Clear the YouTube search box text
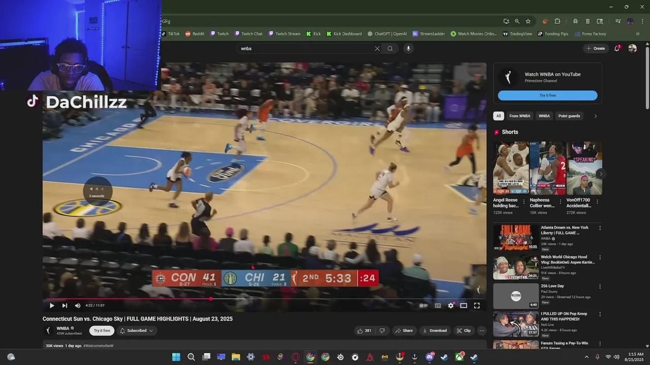This screenshot has width=650, height=365. pos(377,49)
